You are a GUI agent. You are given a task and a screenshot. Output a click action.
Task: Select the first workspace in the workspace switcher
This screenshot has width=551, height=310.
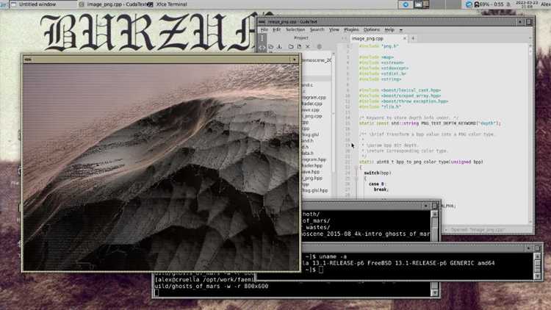click(x=422, y=4)
